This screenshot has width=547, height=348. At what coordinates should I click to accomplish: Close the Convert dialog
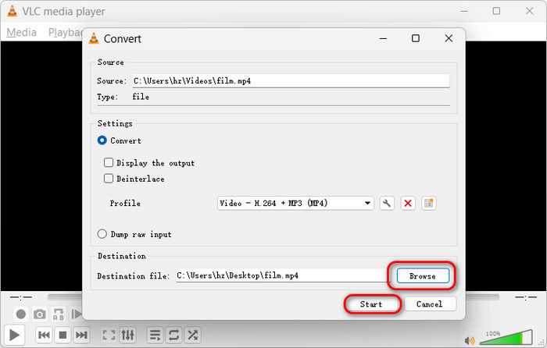tap(449, 38)
